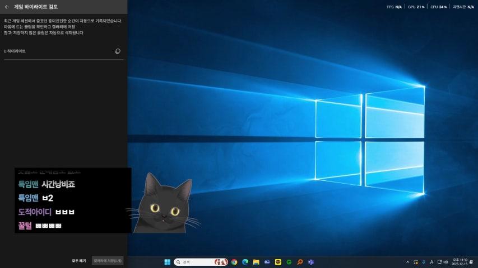This screenshot has height=268, width=478.
Task: Expand the hidden system tray icons
Action: pos(407,262)
